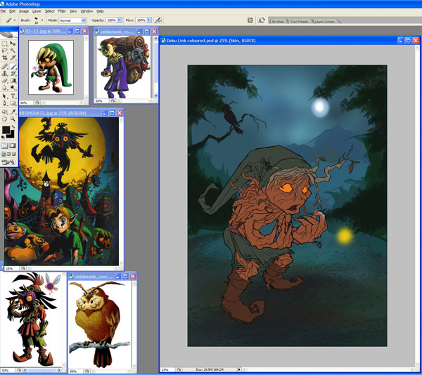Open the File menu
The width and height of the screenshot is (422, 375).
pos(4,11)
